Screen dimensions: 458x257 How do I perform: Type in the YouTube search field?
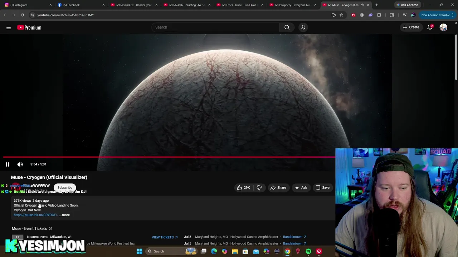coord(215,27)
